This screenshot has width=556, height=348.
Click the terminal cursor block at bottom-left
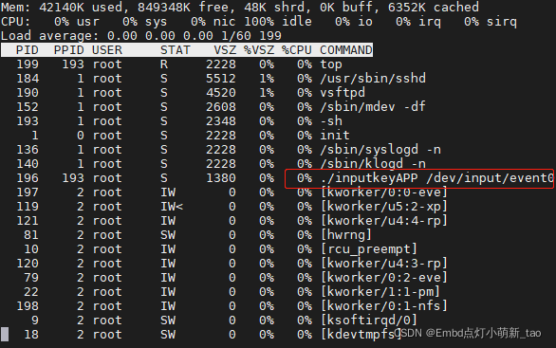tap(5, 334)
